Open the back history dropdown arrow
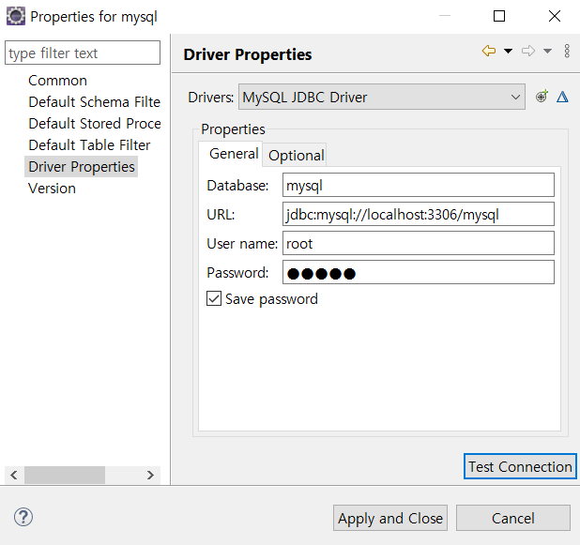This screenshot has height=545, width=580. pyautogui.click(x=509, y=51)
